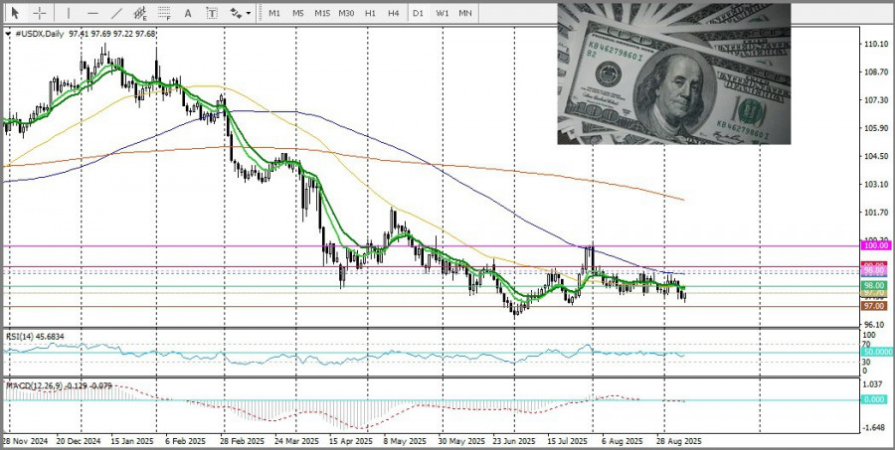This screenshot has height=450, width=895.
Task: Click the MN monthly timeframe button
Action: [465, 13]
